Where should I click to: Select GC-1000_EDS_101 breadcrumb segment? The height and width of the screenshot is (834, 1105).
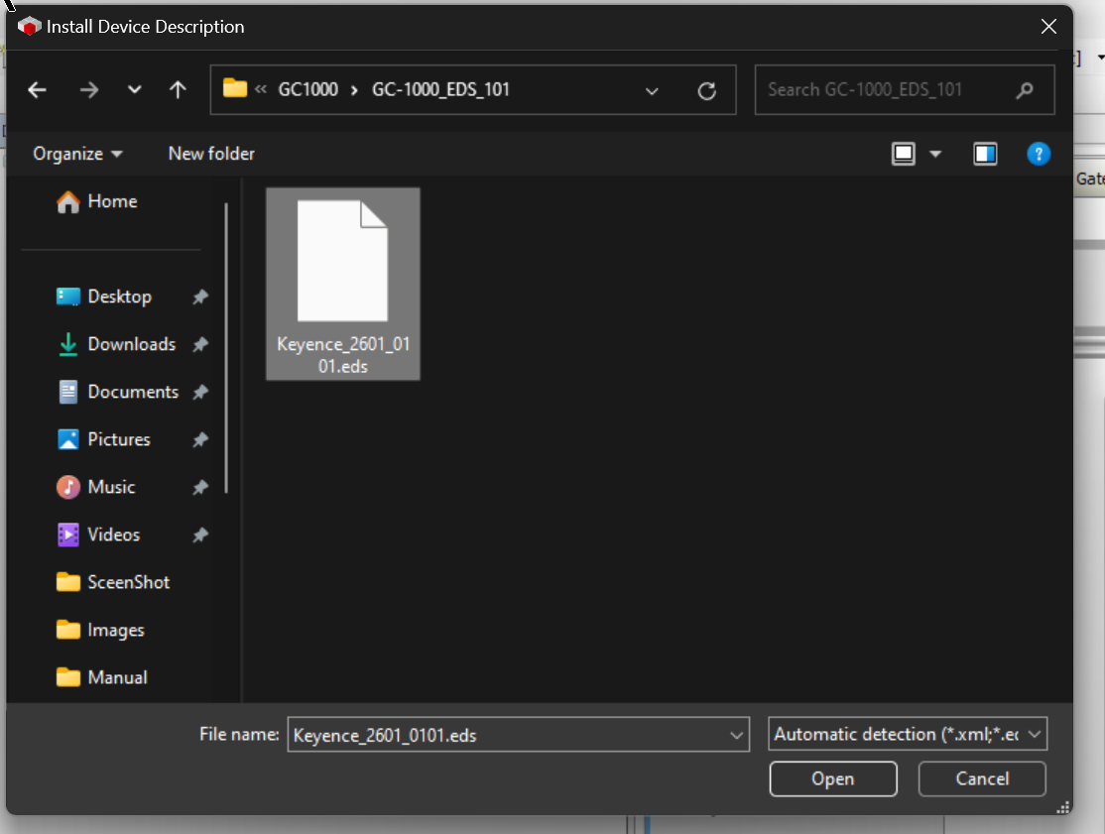(440, 89)
